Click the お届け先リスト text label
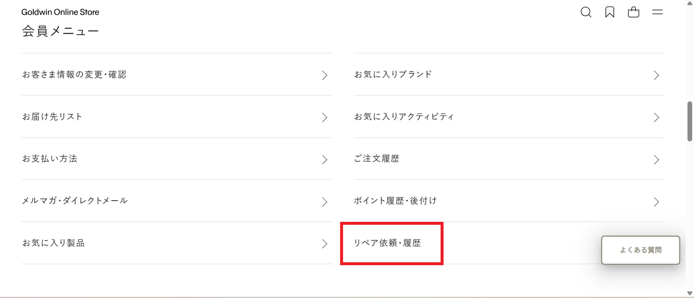This screenshot has height=298, width=694. pos(53,117)
